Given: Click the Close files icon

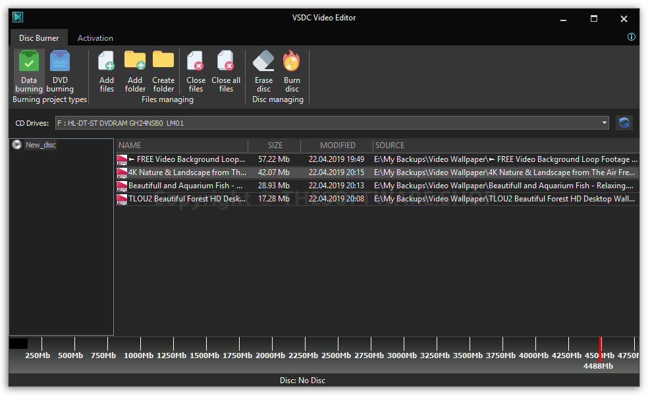Looking at the screenshot, I should [196, 61].
